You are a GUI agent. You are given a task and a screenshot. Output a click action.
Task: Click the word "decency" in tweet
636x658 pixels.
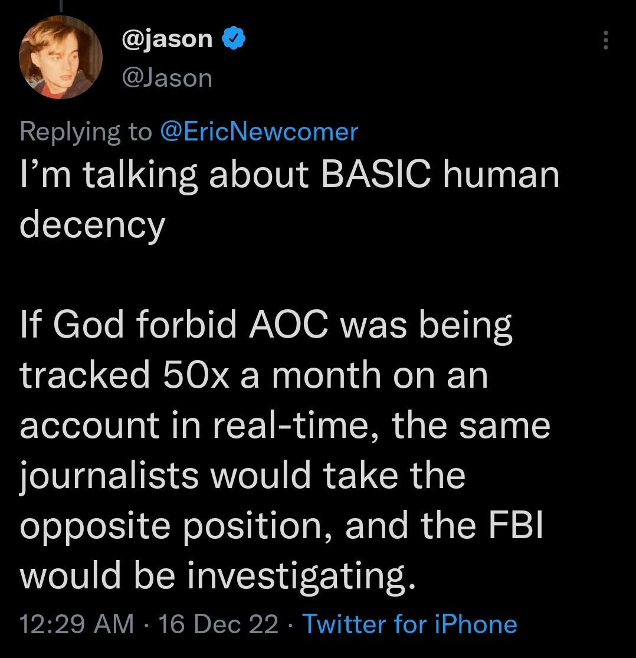pos(92,227)
